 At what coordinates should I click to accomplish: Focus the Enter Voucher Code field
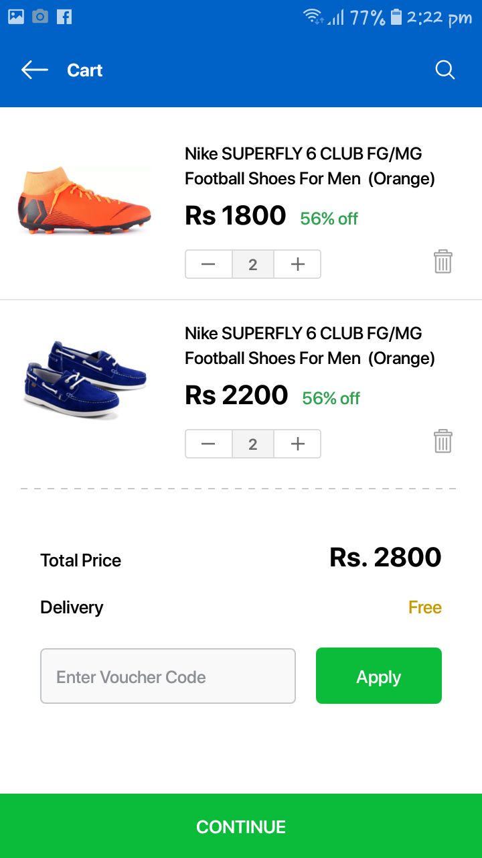pos(168,676)
